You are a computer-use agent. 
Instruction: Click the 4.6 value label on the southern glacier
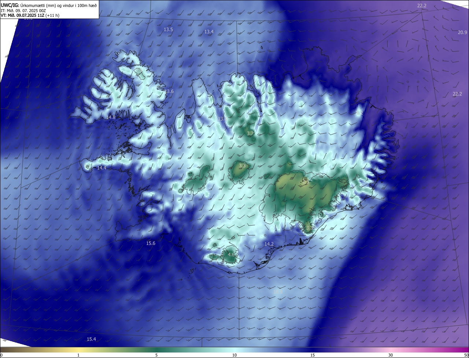click(231, 254)
